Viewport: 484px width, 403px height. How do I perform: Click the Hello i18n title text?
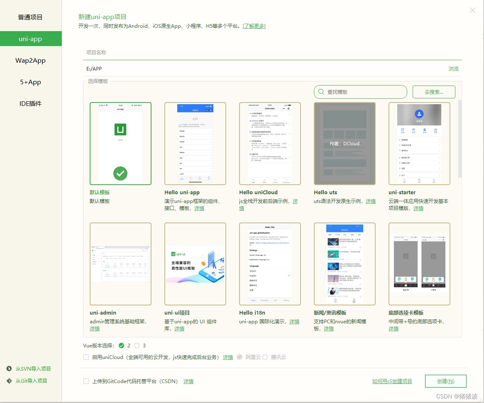pos(252,313)
